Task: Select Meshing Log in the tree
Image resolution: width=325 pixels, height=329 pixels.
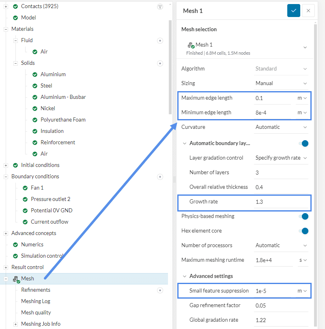Action: click(x=36, y=301)
